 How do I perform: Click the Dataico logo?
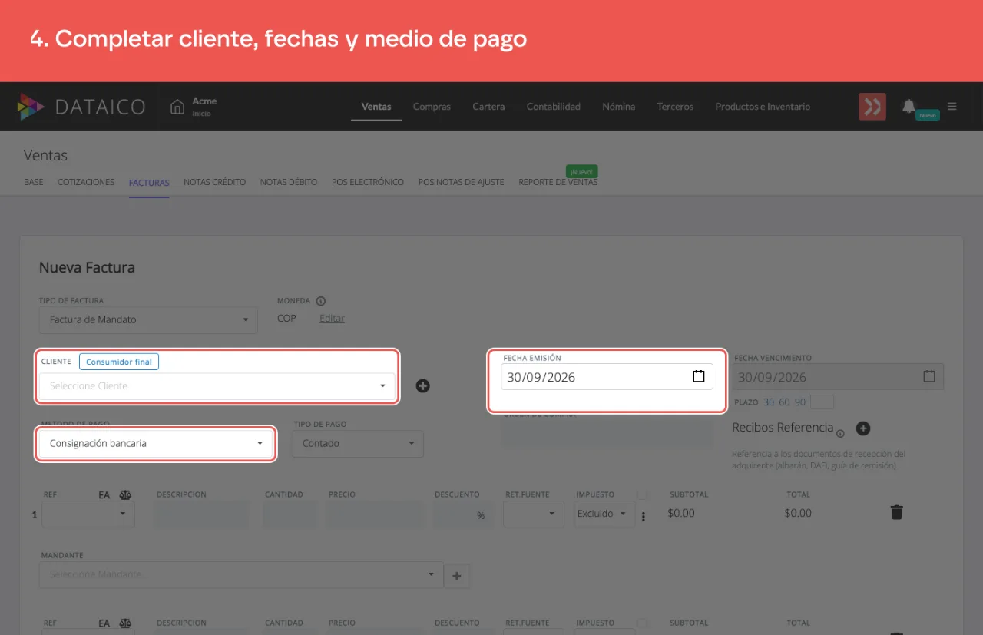(x=81, y=107)
